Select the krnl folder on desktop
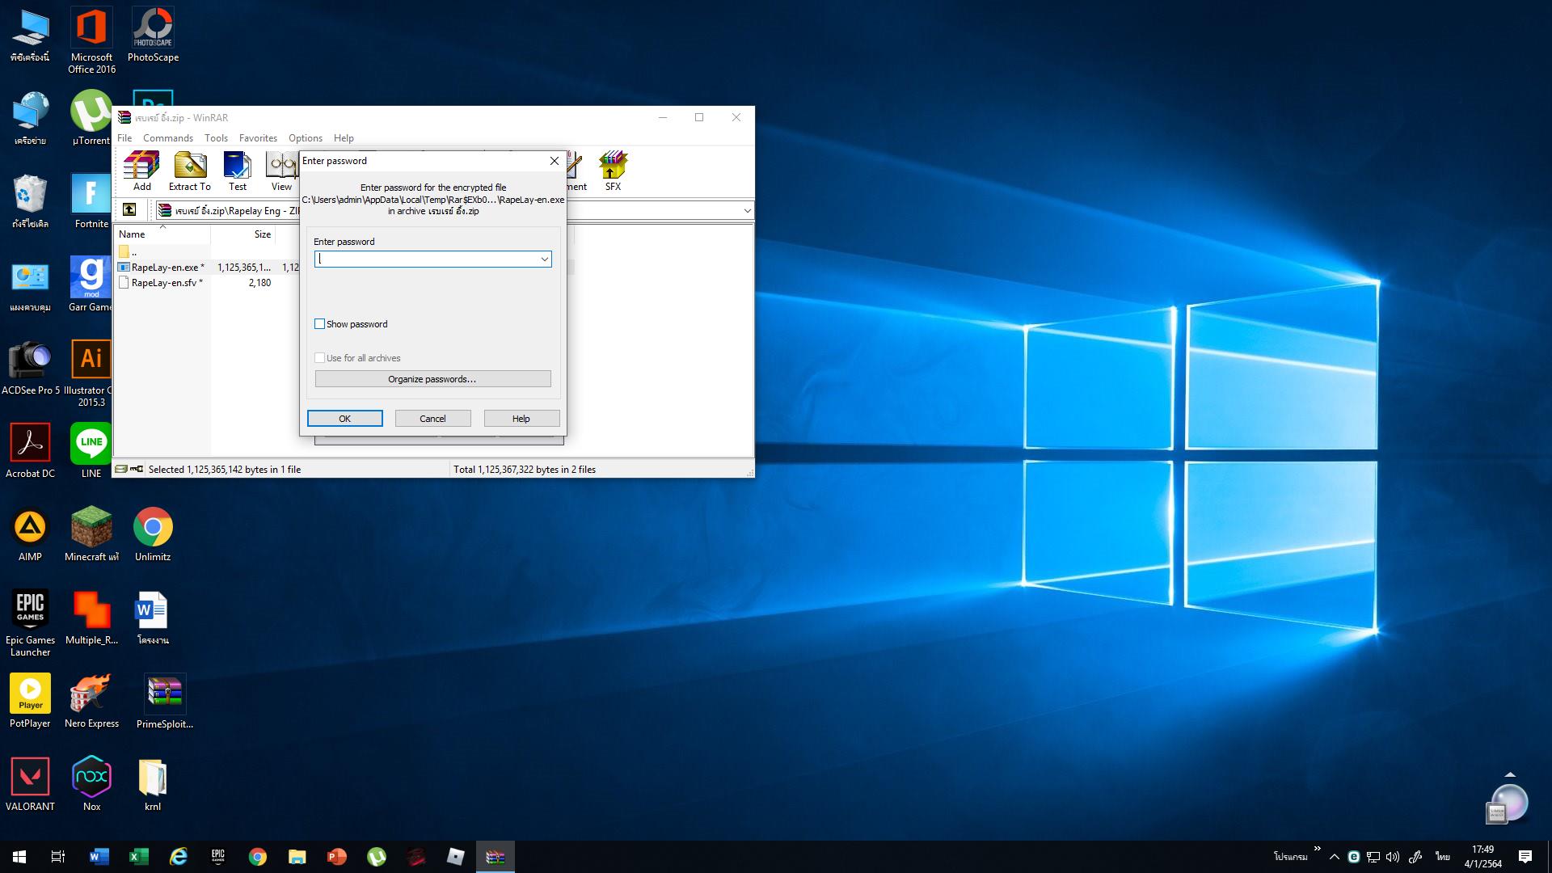Screen dimensions: 1552x873 point(153,784)
